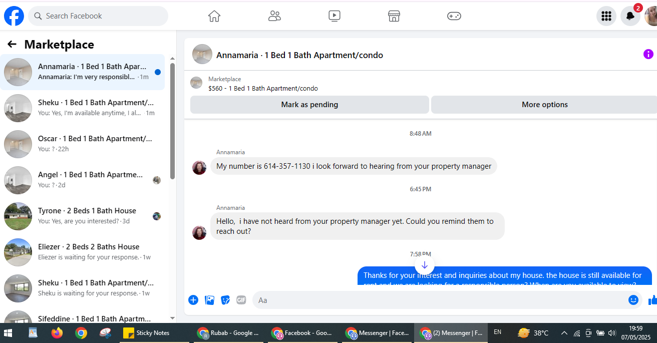Open Angel 1 Bed conversation
Viewport: 657px width, 343px height.
pos(83,180)
